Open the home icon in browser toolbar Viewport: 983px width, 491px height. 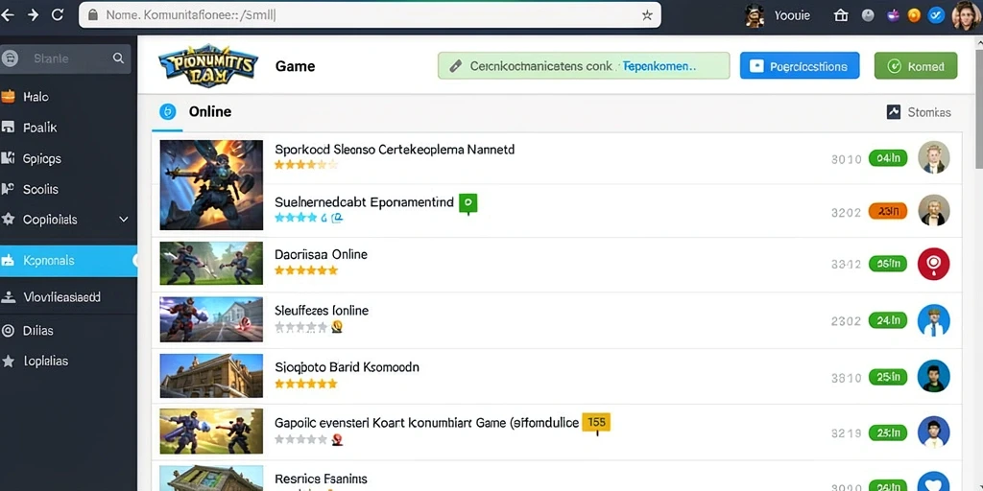click(x=841, y=15)
